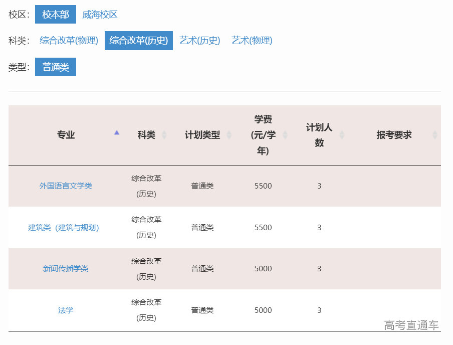Click sort arrows beside 报考要求 header
Viewport: 453px width, 345px height.
[x=434, y=135]
